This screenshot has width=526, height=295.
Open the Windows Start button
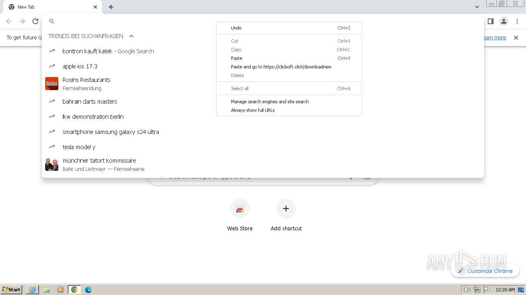tap(12, 289)
